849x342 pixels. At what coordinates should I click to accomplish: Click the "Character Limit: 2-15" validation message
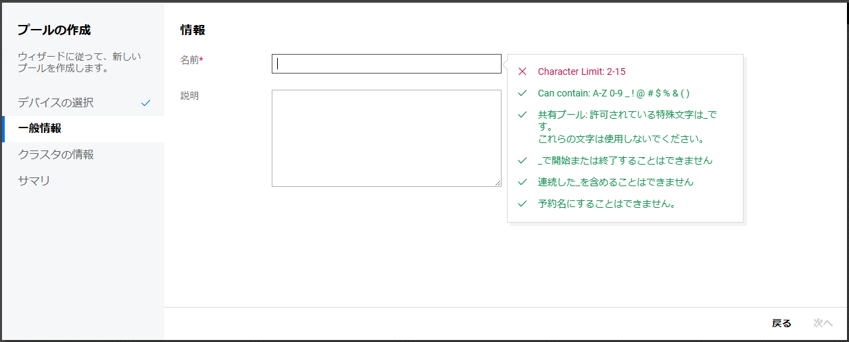586,72
